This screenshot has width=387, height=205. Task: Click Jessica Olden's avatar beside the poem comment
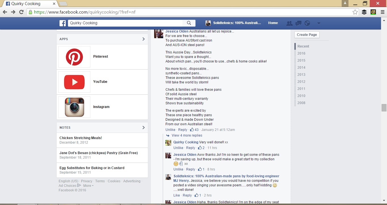pos(158,33)
